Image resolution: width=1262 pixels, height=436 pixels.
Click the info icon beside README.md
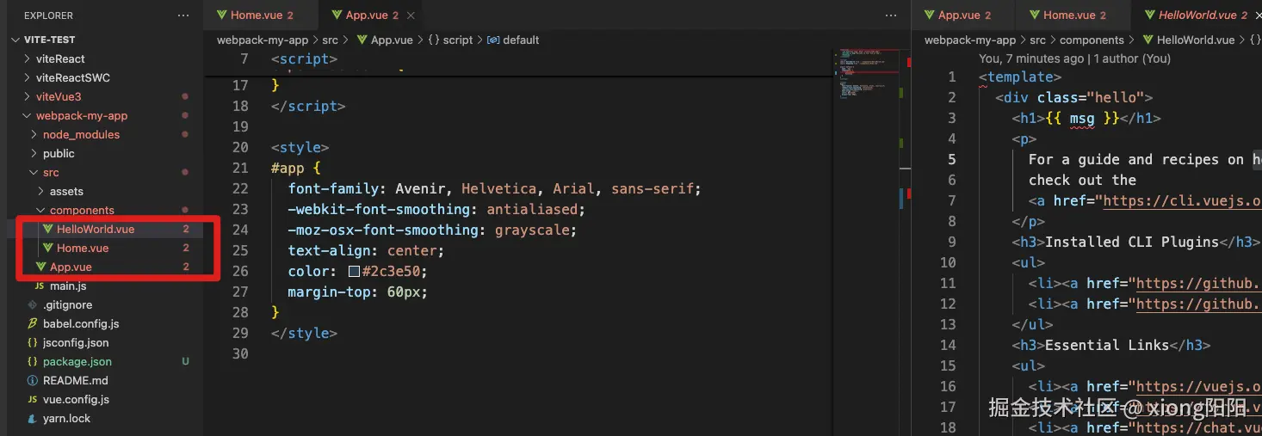pyautogui.click(x=33, y=381)
